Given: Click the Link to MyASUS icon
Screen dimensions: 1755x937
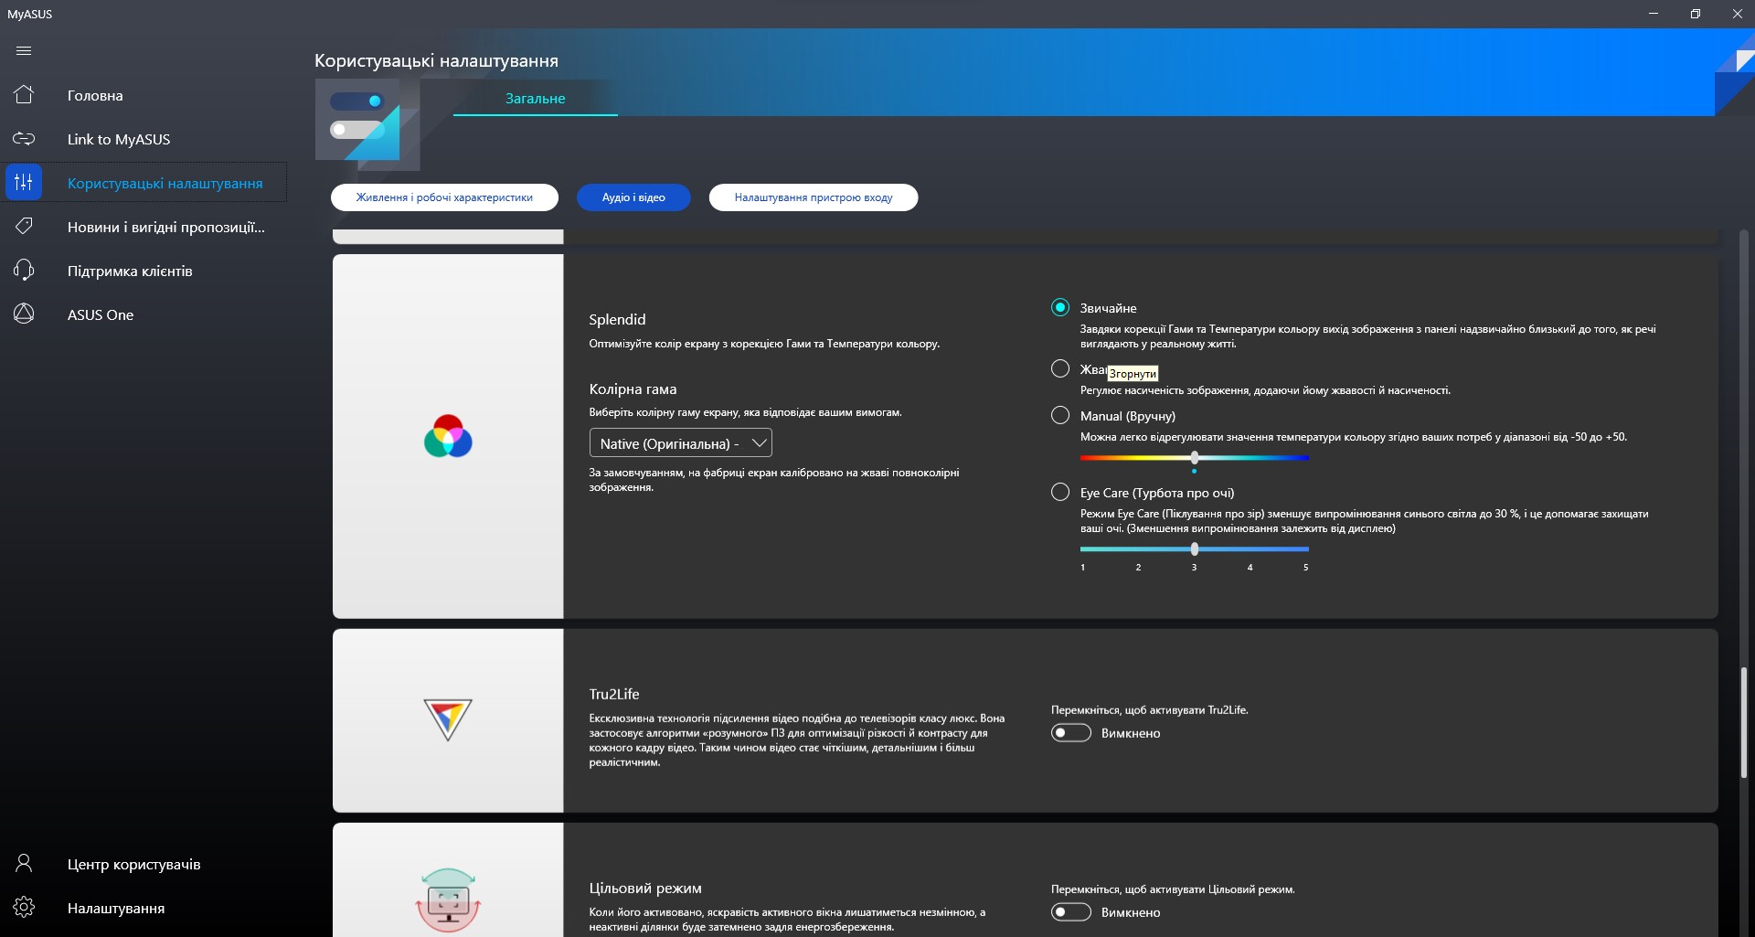Looking at the screenshot, I should 24,139.
